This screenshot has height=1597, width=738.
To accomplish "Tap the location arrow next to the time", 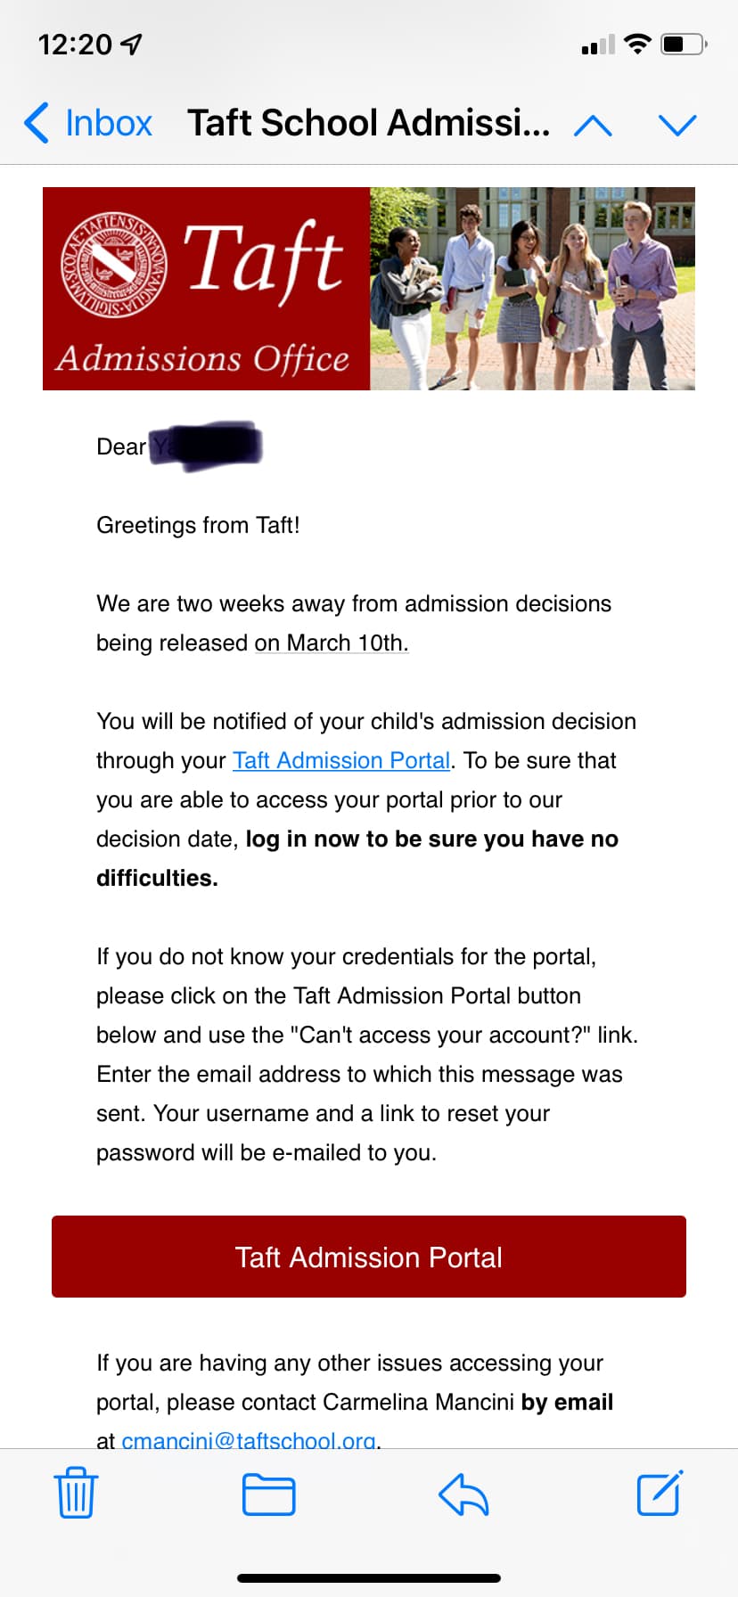I will (132, 44).
